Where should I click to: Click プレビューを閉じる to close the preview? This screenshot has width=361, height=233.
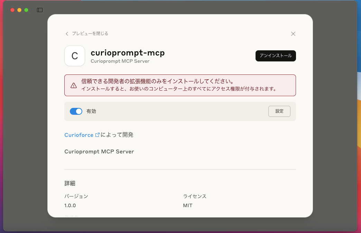click(x=90, y=33)
